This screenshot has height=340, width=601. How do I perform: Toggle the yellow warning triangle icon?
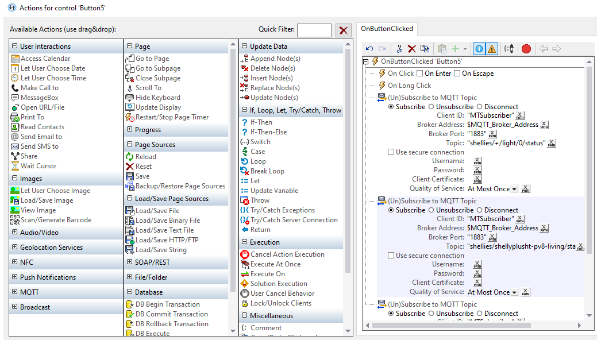pos(492,49)
